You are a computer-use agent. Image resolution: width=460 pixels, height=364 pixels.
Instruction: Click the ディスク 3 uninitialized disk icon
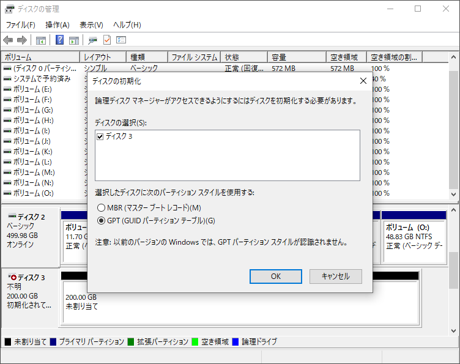(12, 277)
